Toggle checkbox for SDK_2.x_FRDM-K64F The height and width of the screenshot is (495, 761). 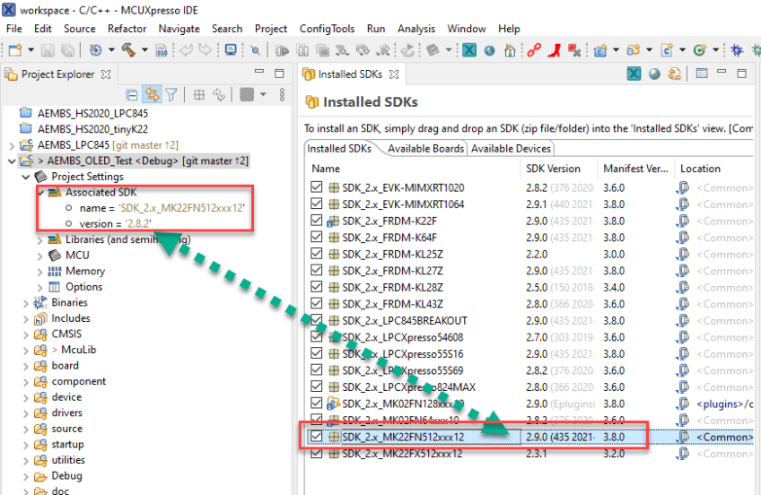coord(316,238)
